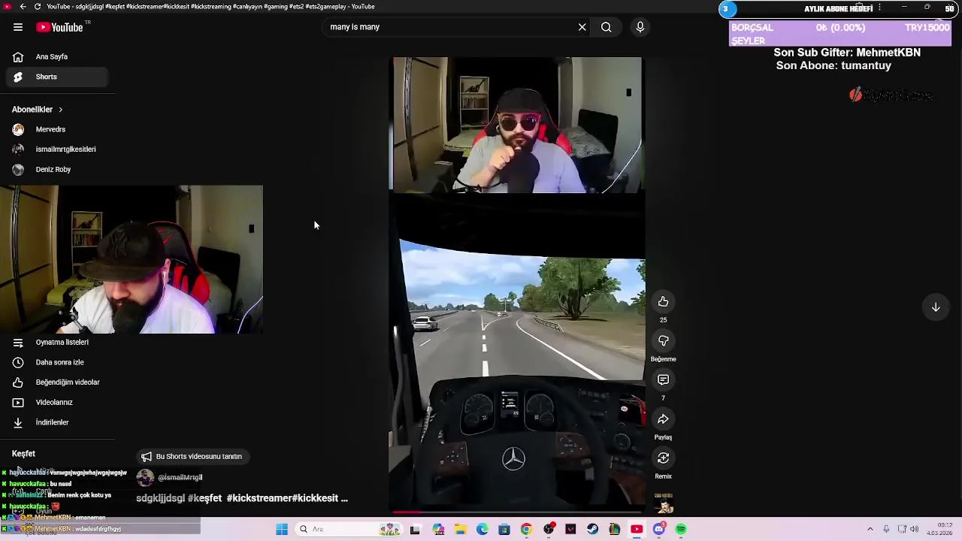The height and width of the screenshot is (541, 962).
Task: Remix this Short
Action: (x=663, y=458)
